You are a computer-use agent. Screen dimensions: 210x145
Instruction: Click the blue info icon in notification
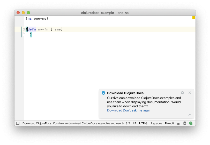coord(103,93)
